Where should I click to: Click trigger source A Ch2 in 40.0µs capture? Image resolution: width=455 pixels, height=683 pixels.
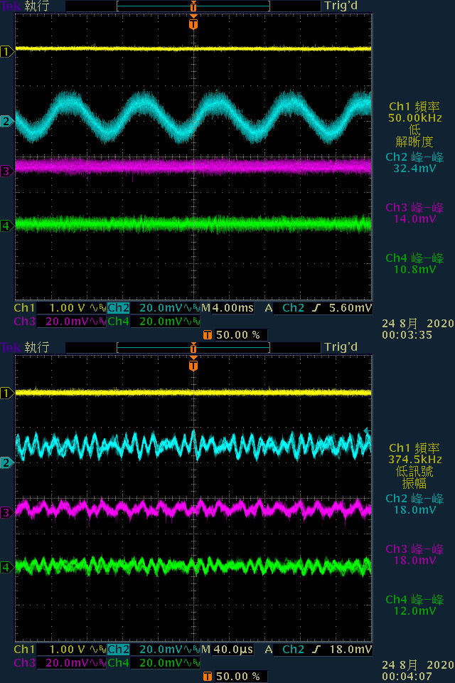(x=284, y=650)
